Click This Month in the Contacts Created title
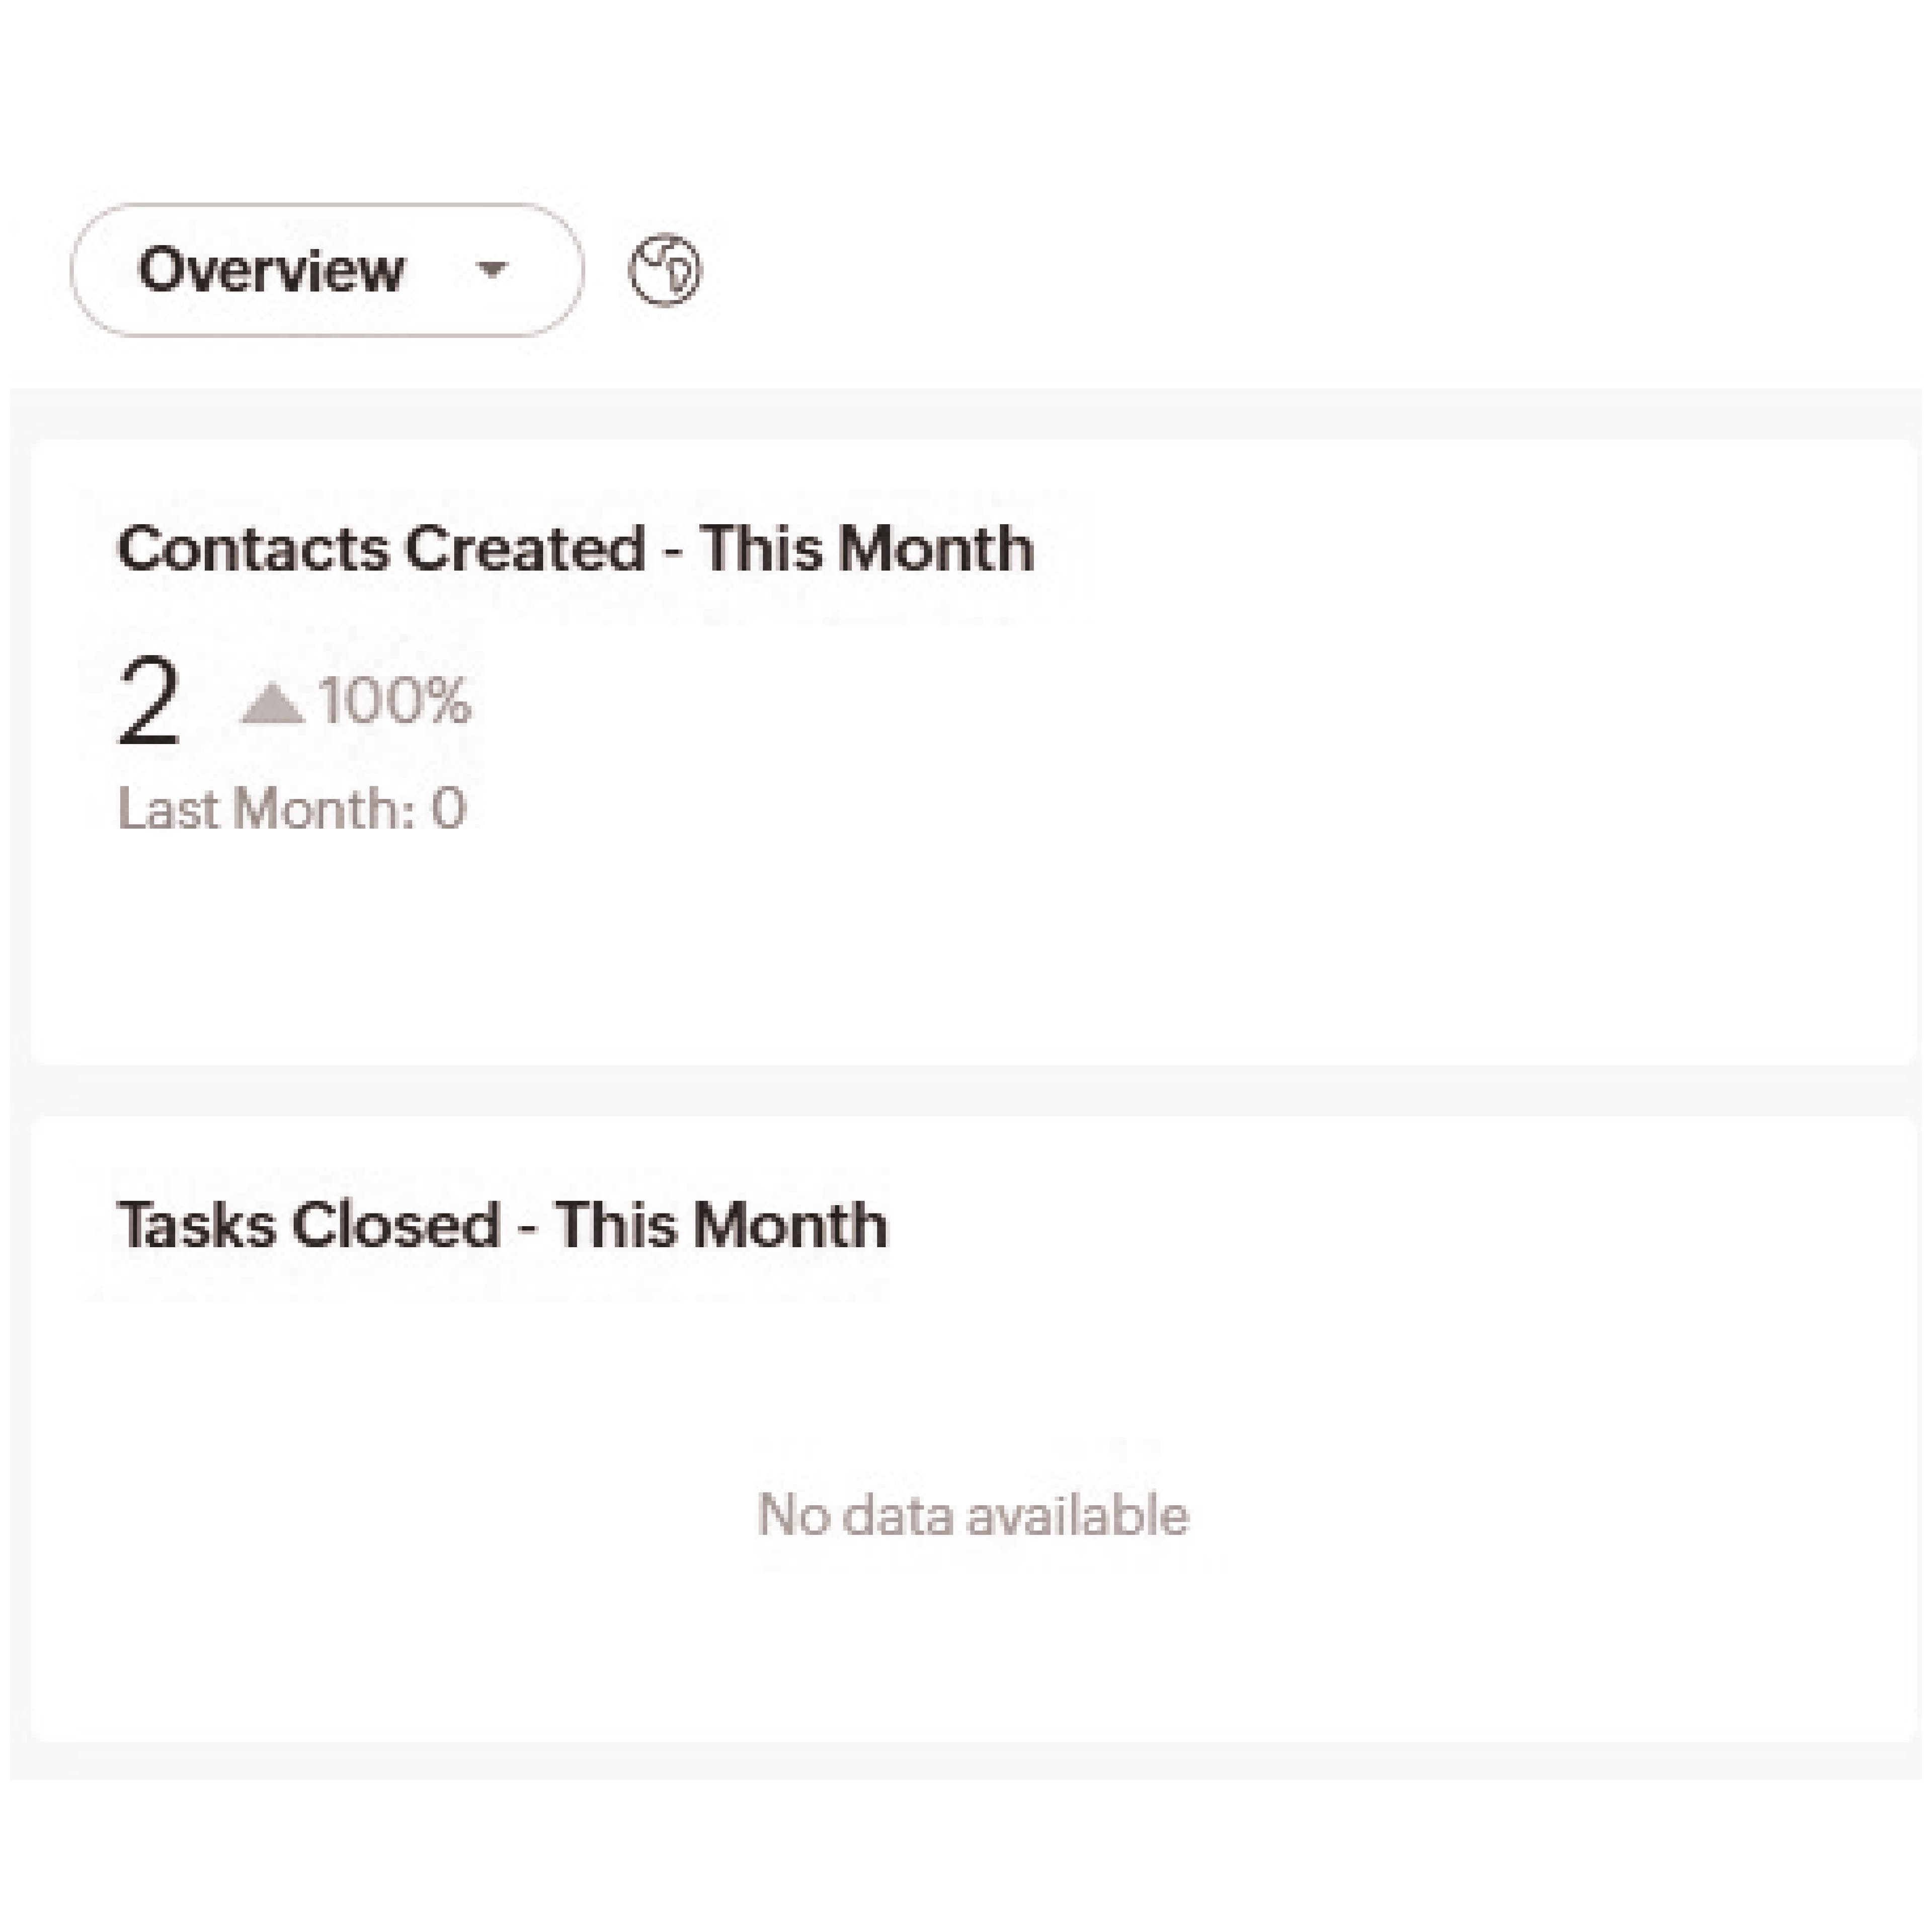1932x1932 pixels. tap(866, 548)
